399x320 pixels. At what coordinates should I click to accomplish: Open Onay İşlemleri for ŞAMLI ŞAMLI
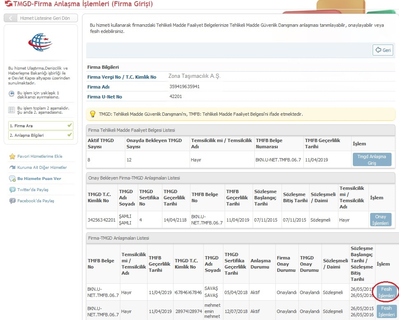coord(380,220)
